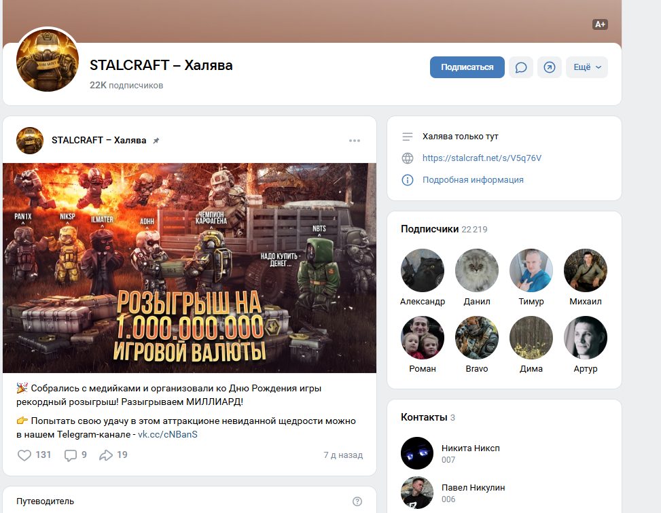The height and width of the screenshot is (513, 661).
Task: Open the vk.cc/cNBanS link
Action: [167, 434]
